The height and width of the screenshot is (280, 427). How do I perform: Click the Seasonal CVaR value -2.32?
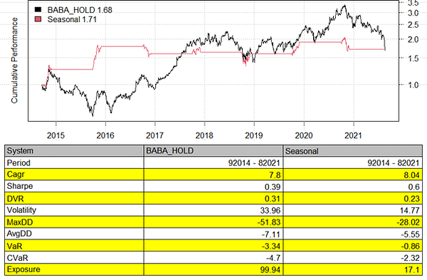(410, 258)
